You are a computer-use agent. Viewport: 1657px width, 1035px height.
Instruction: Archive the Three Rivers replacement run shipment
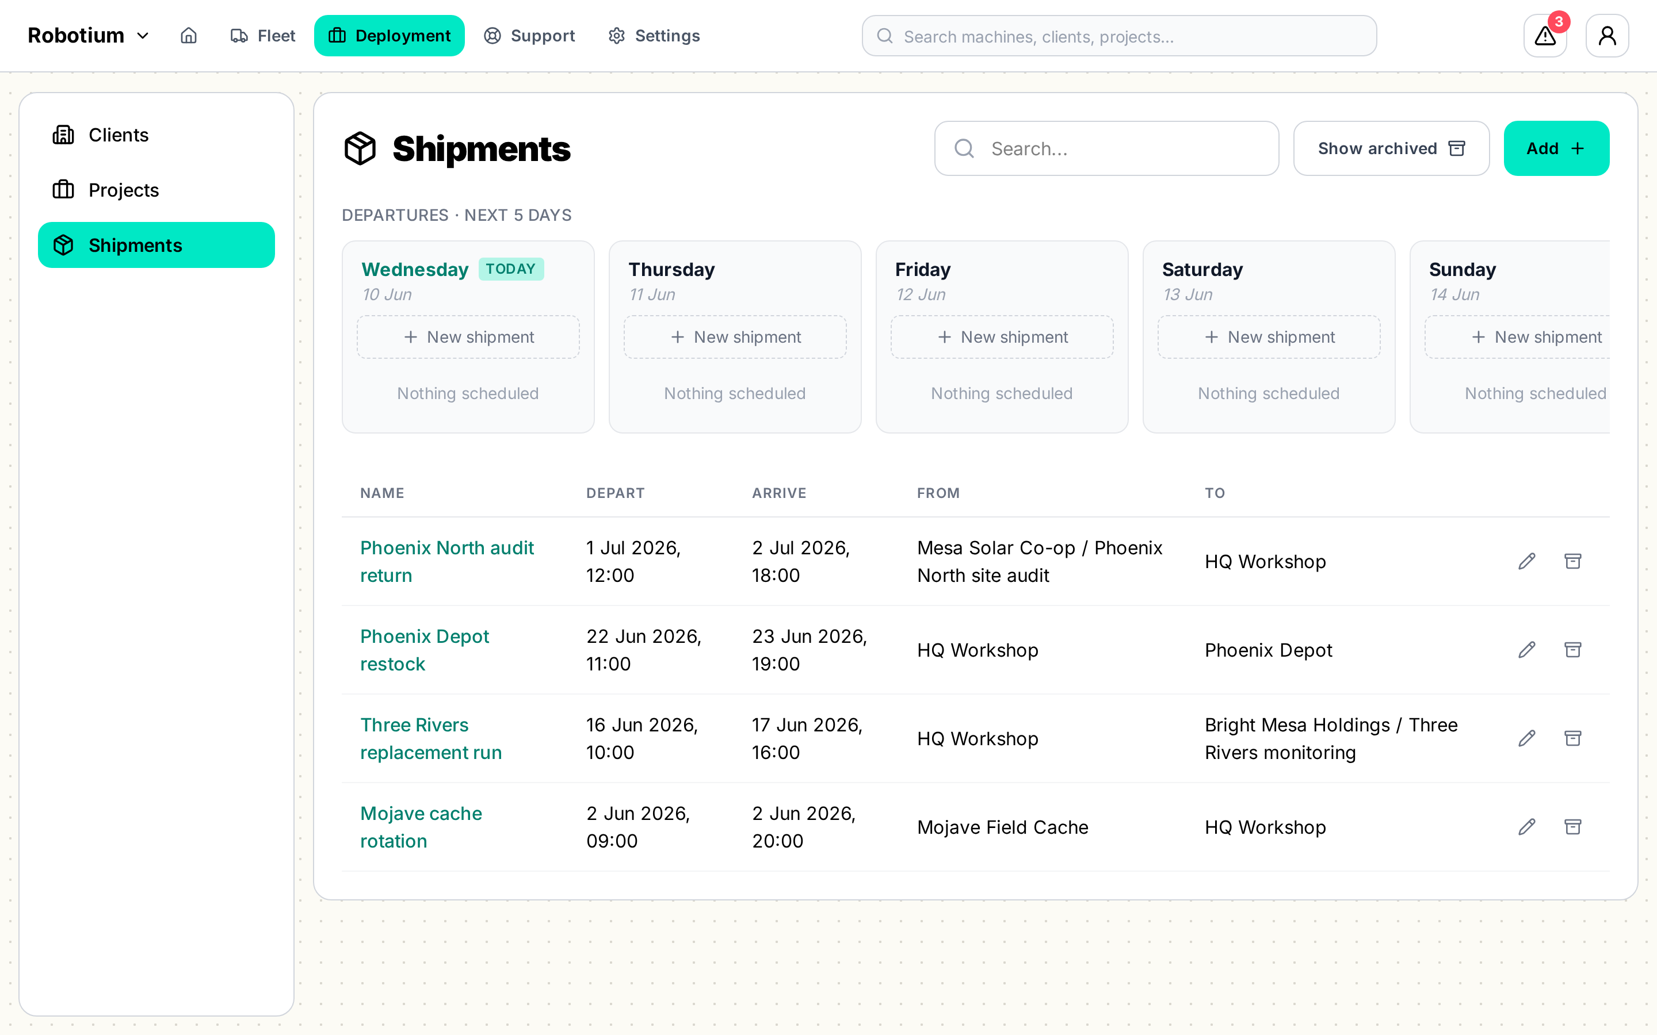pos(1573,738)
